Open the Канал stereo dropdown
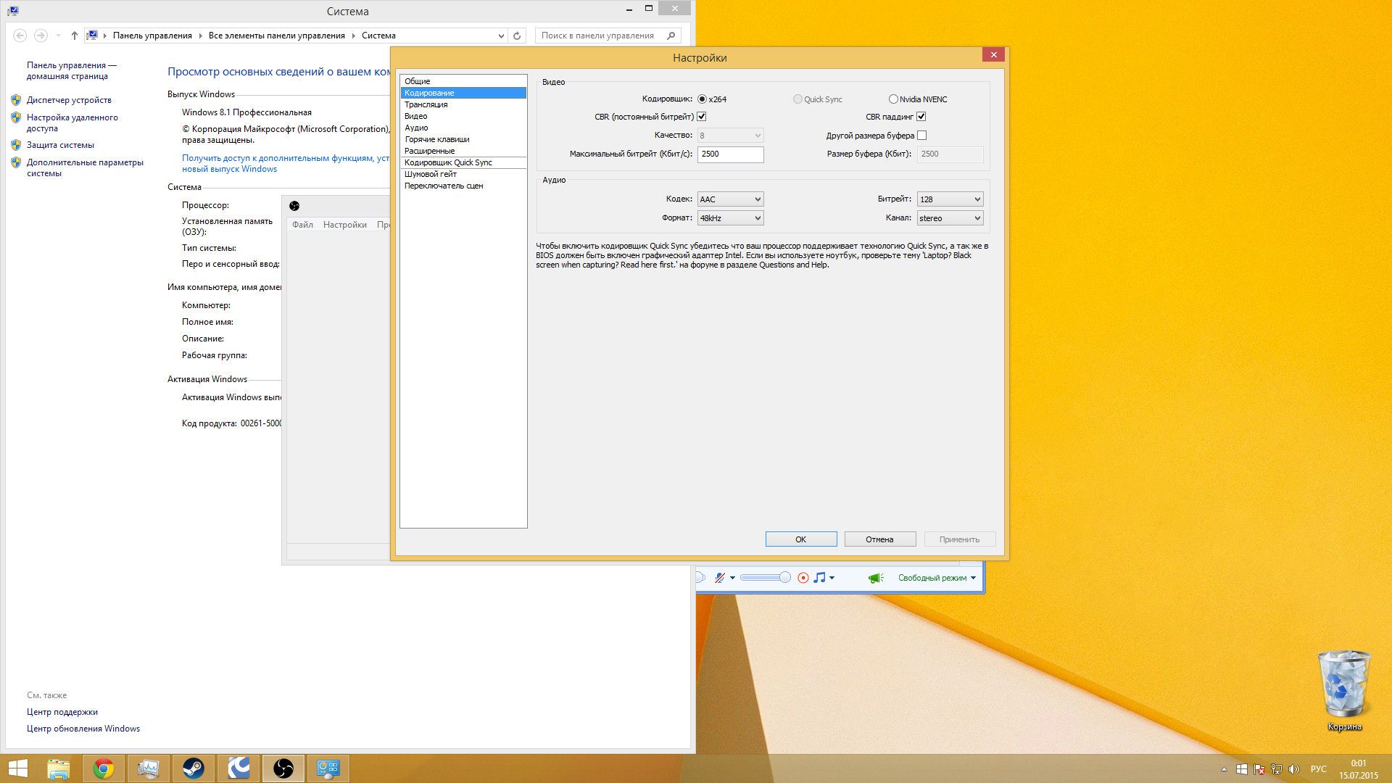Viewport: 1392px width, 783px height. 950,218
